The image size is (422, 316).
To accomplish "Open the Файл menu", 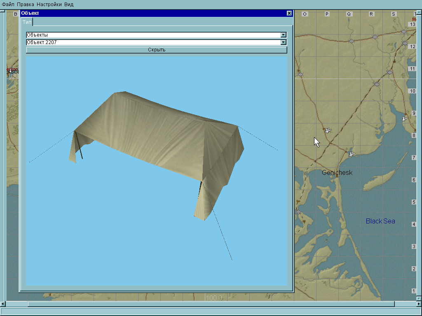I will point(8,4).
